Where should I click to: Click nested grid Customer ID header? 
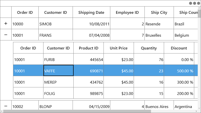(58, 48)
